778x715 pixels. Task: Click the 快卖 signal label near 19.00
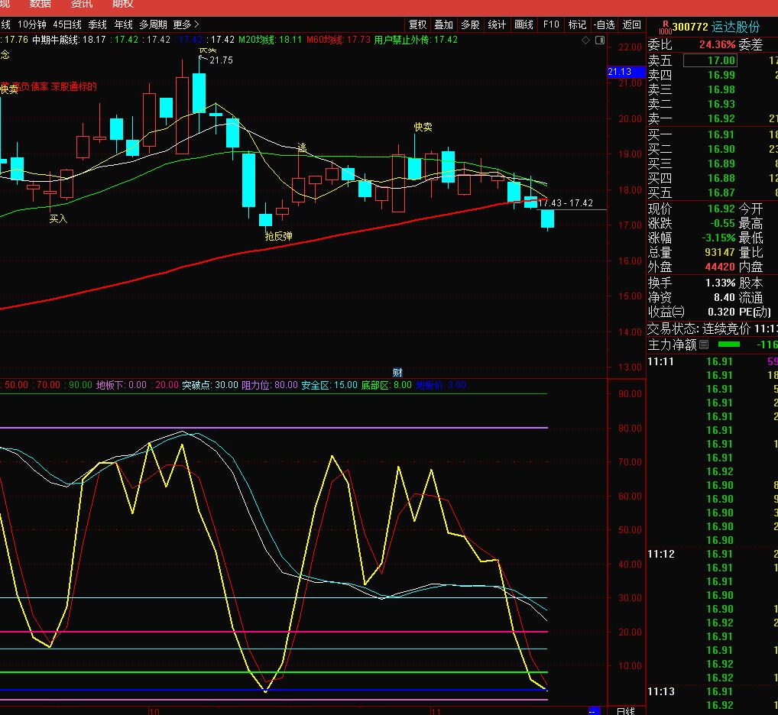[423, 128]
